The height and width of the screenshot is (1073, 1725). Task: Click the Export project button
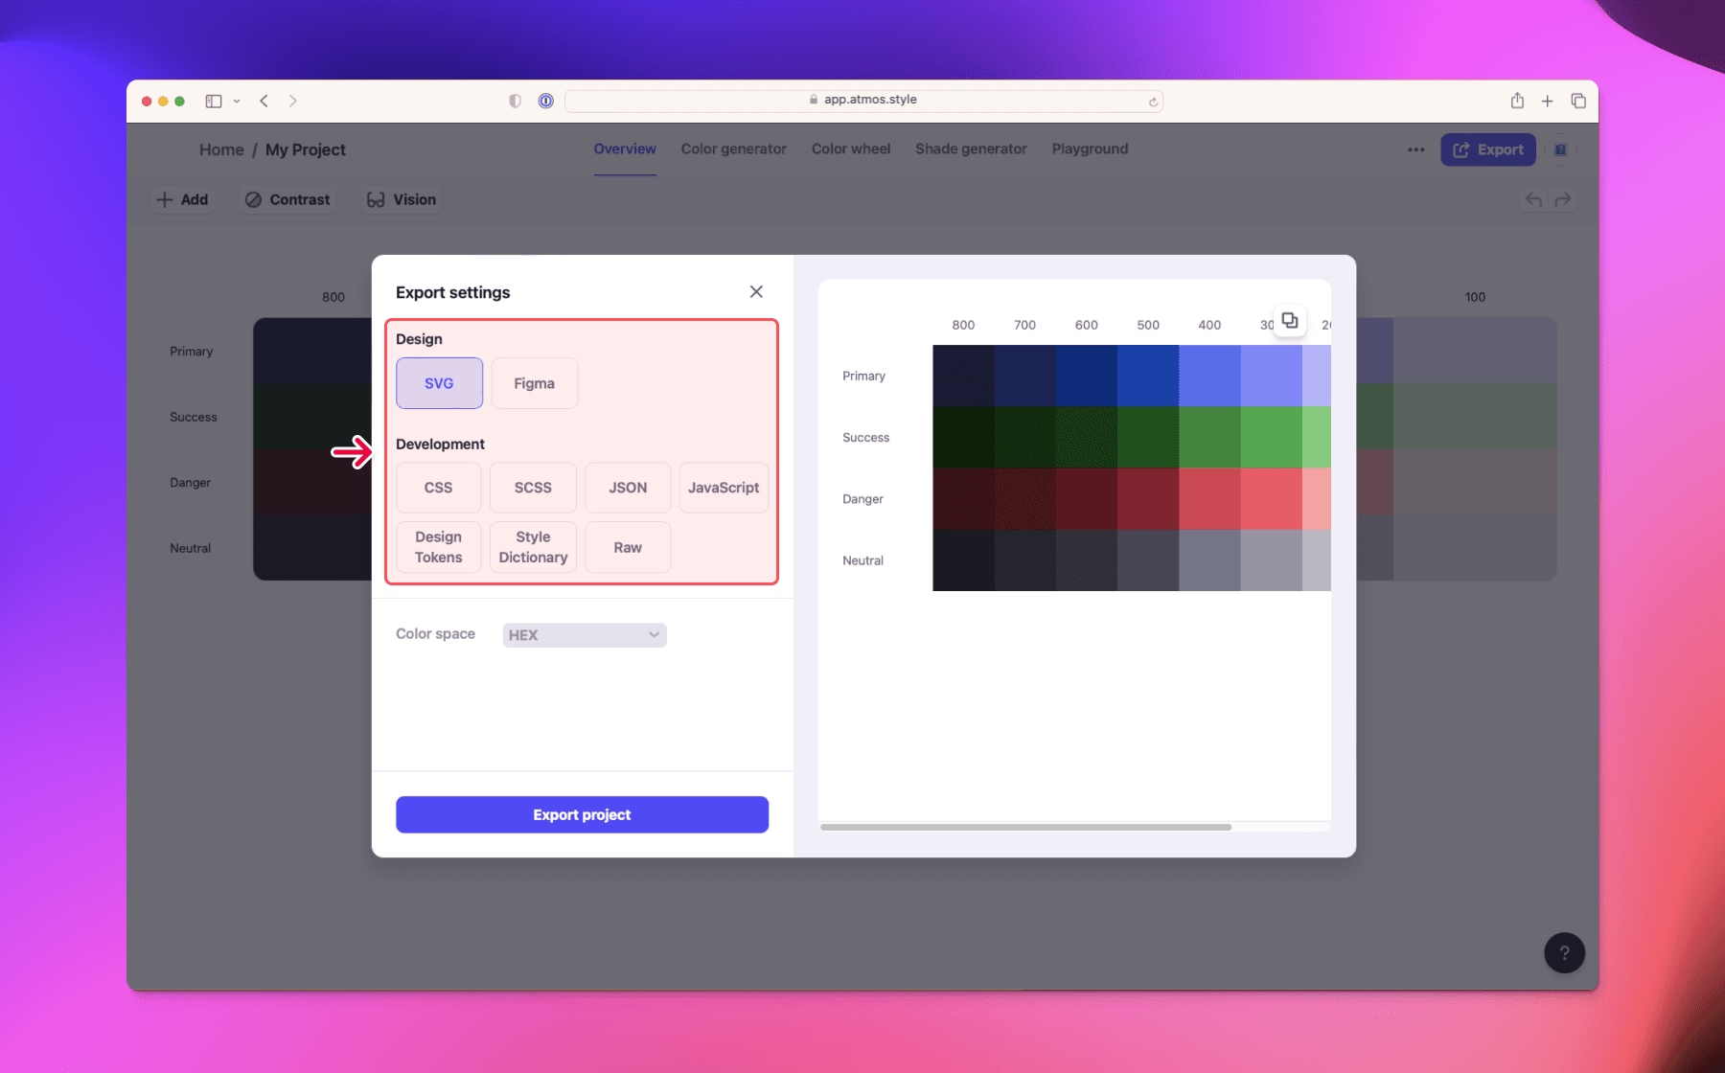(582, 814)
